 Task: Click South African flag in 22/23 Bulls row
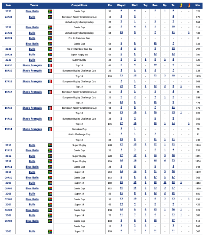pyautogui.click(x=50, y=17)
